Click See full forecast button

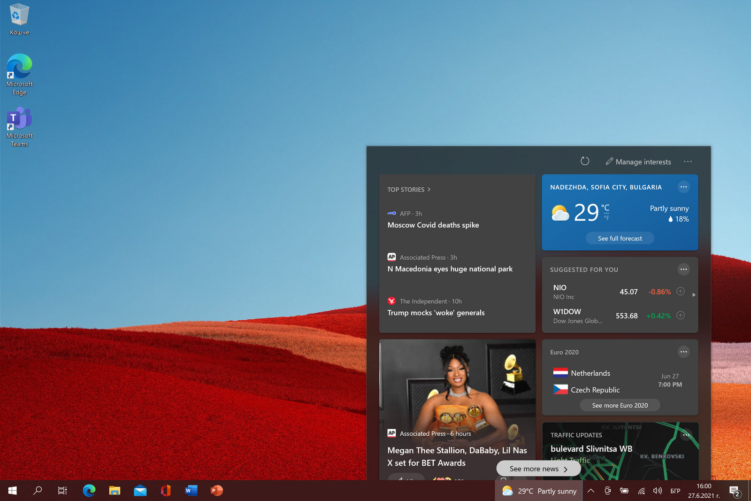[620, 239]
